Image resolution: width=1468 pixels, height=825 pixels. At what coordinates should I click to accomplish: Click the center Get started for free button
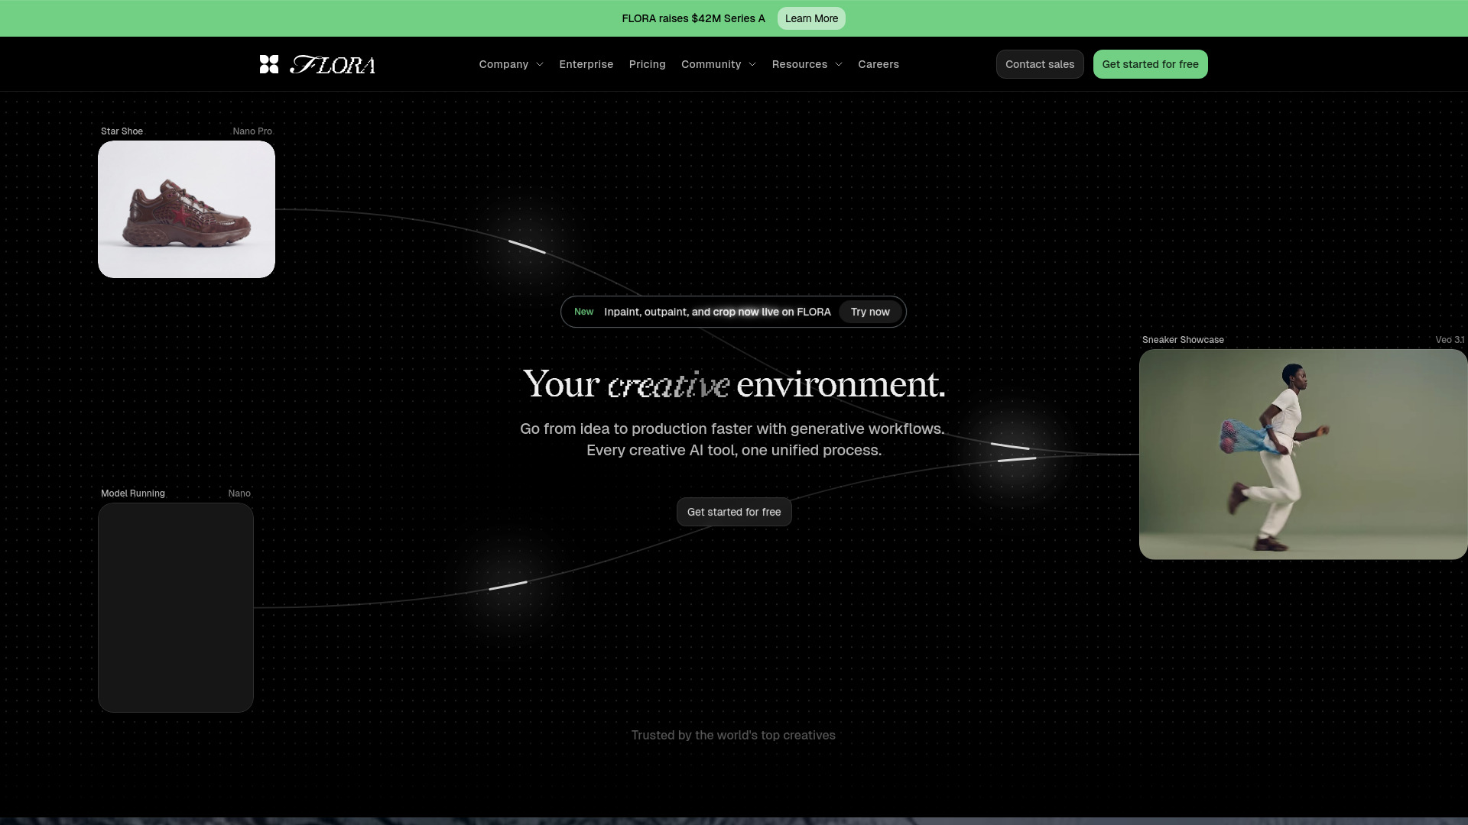pos(733,512)
